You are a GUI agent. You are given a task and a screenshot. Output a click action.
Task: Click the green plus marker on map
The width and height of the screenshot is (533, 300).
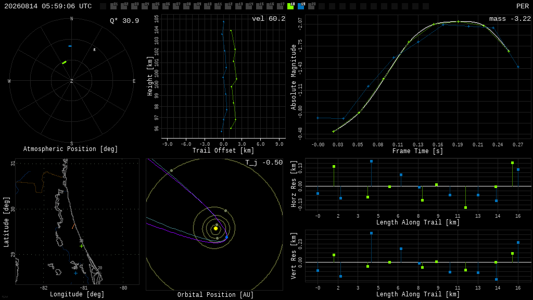pos(81,246)
